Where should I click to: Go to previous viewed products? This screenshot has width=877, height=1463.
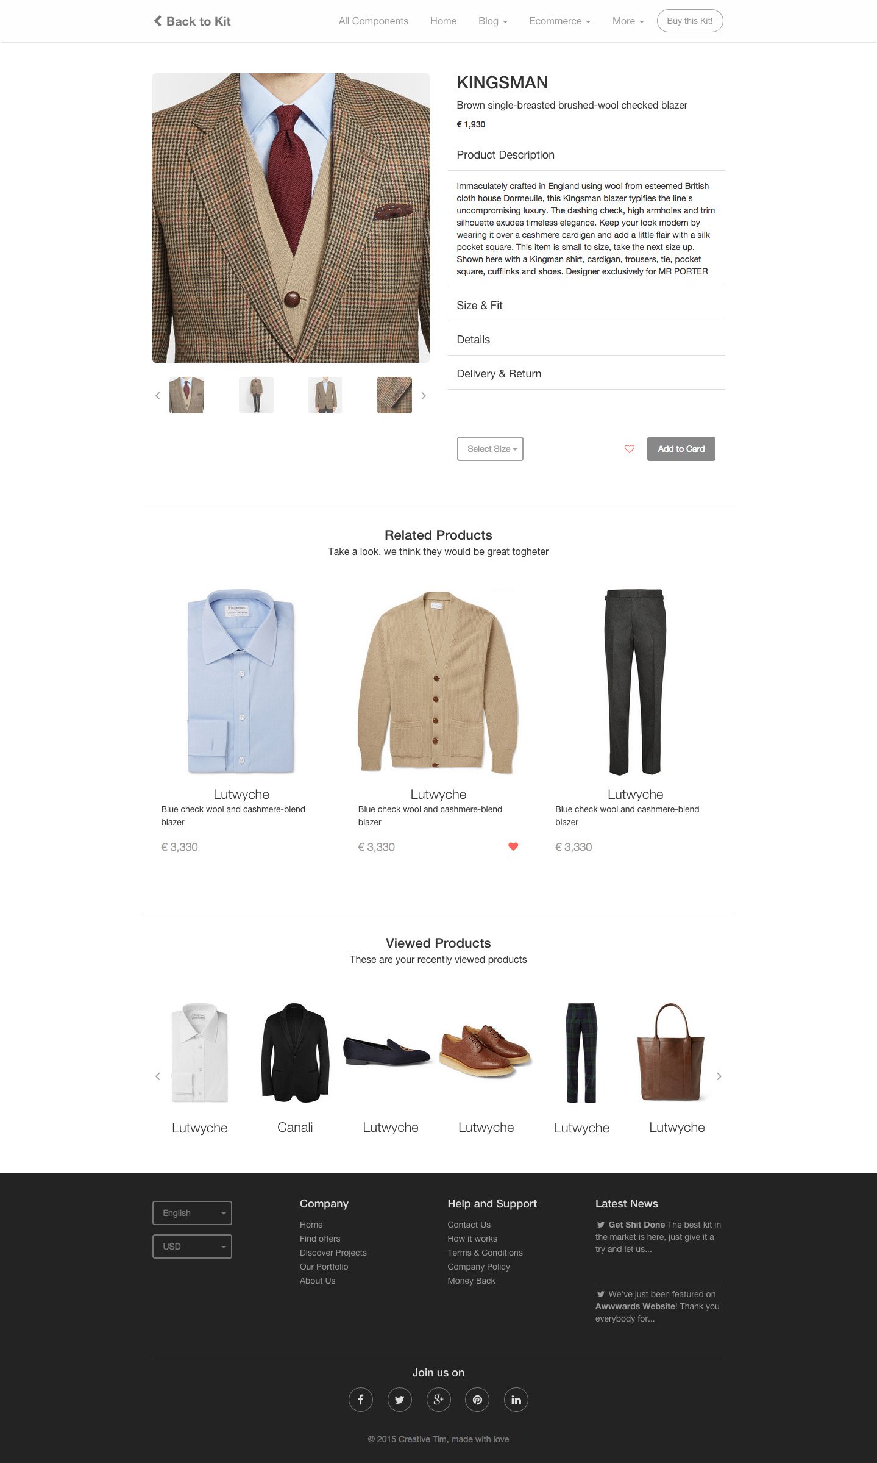(x=158, y=1076)
